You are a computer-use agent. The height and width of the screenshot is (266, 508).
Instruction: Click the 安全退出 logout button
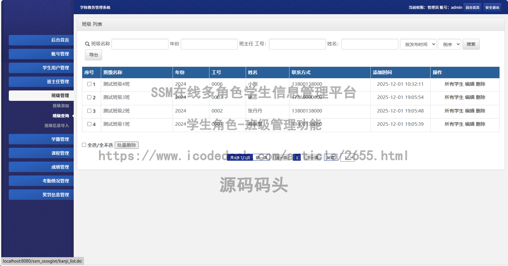pos(492,8)
